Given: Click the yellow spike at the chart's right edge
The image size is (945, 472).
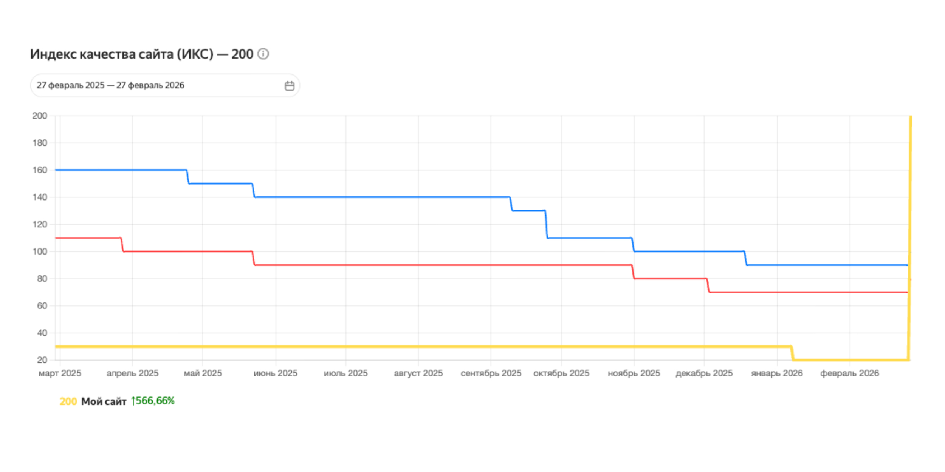Looking at the screenshot, I should tap(910, 189).
